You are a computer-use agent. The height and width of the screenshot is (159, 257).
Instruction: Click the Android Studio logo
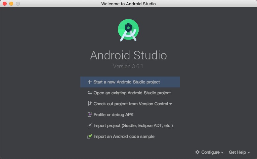pyautogui.click(x=128, y=30)
